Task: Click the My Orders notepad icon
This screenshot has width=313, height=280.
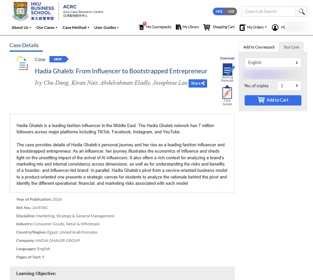Action: pyautogui.click(x=242, y=27)
